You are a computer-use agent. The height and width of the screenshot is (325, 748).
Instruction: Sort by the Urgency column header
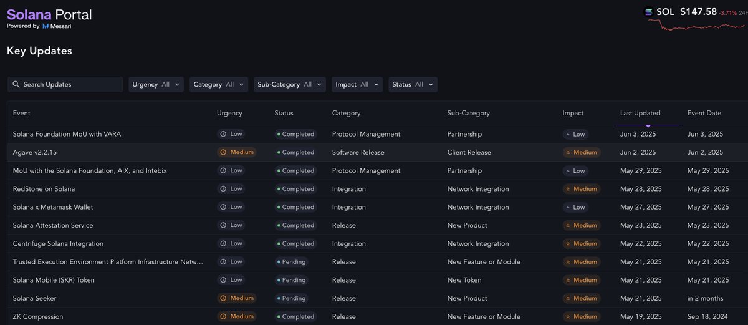click(x=229, y=113)
